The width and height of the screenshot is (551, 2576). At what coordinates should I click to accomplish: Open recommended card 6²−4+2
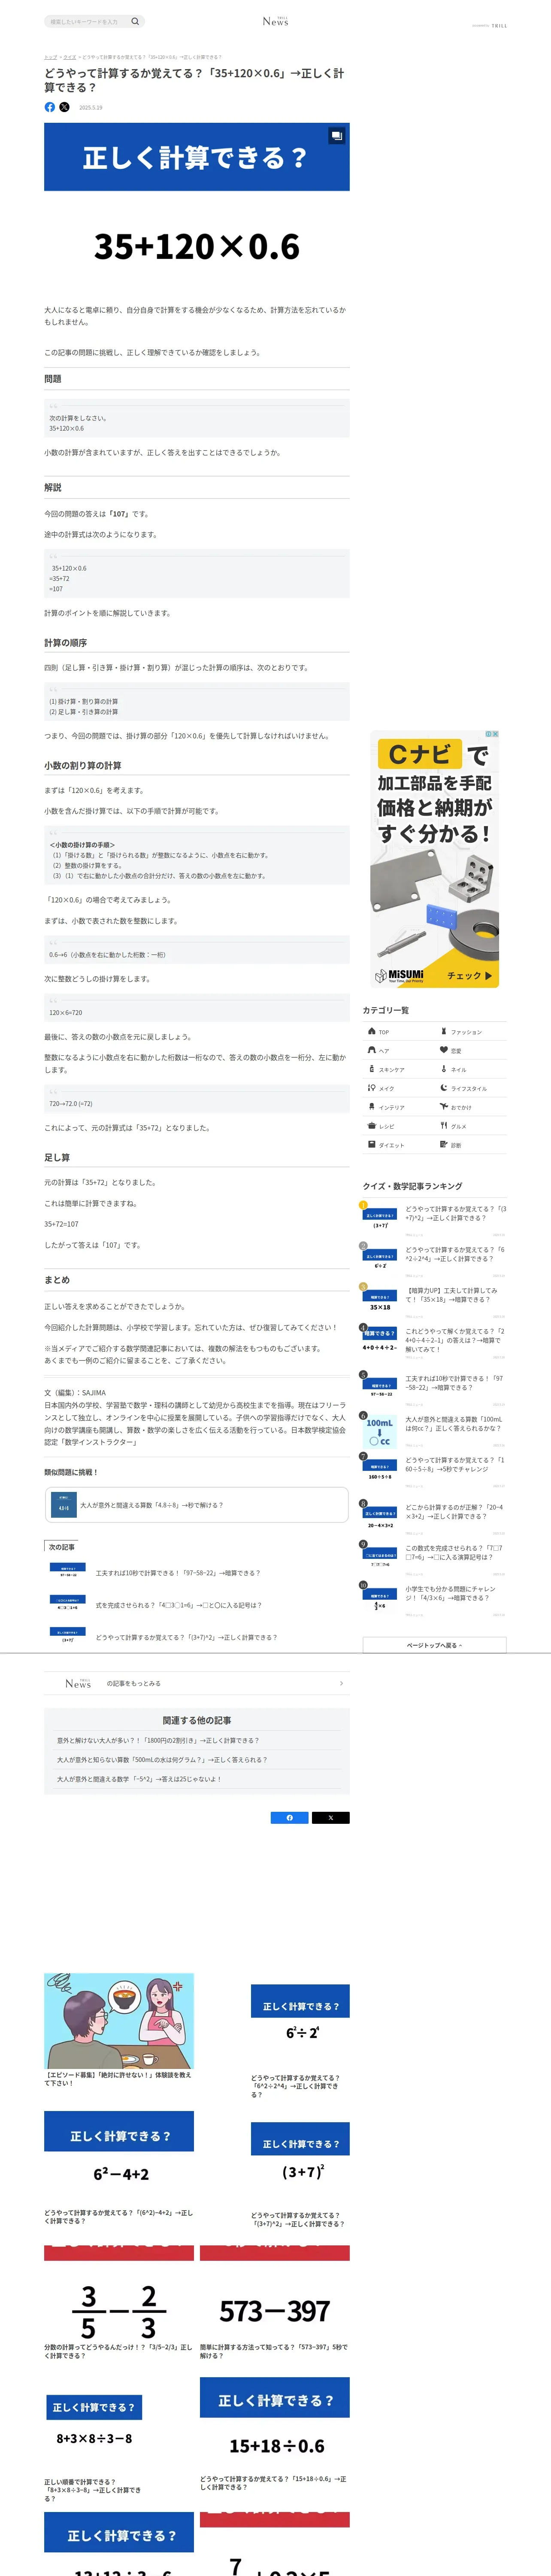coord(119,2168)
